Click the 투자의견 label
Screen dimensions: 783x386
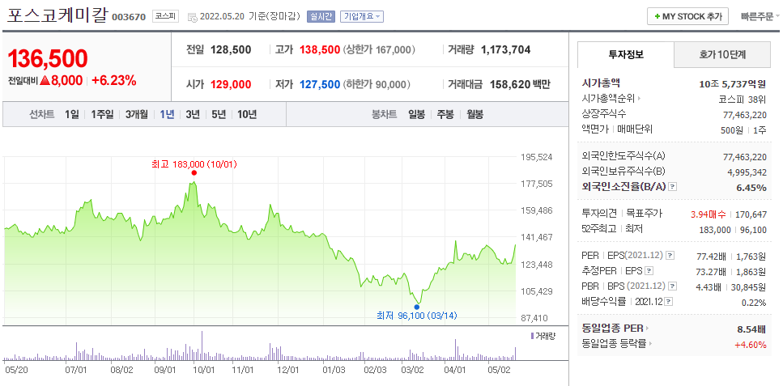[599, 214]
